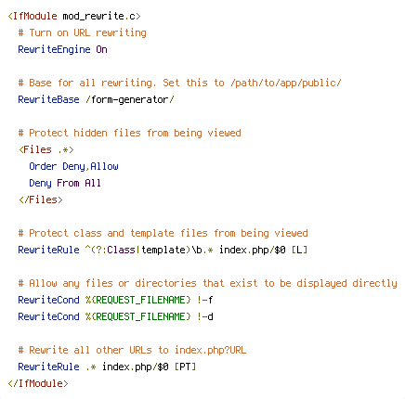Click the [PT] flag in last RewriteRule
The width and height of the screenshot is (405, 399).
[x=185, y=367]
